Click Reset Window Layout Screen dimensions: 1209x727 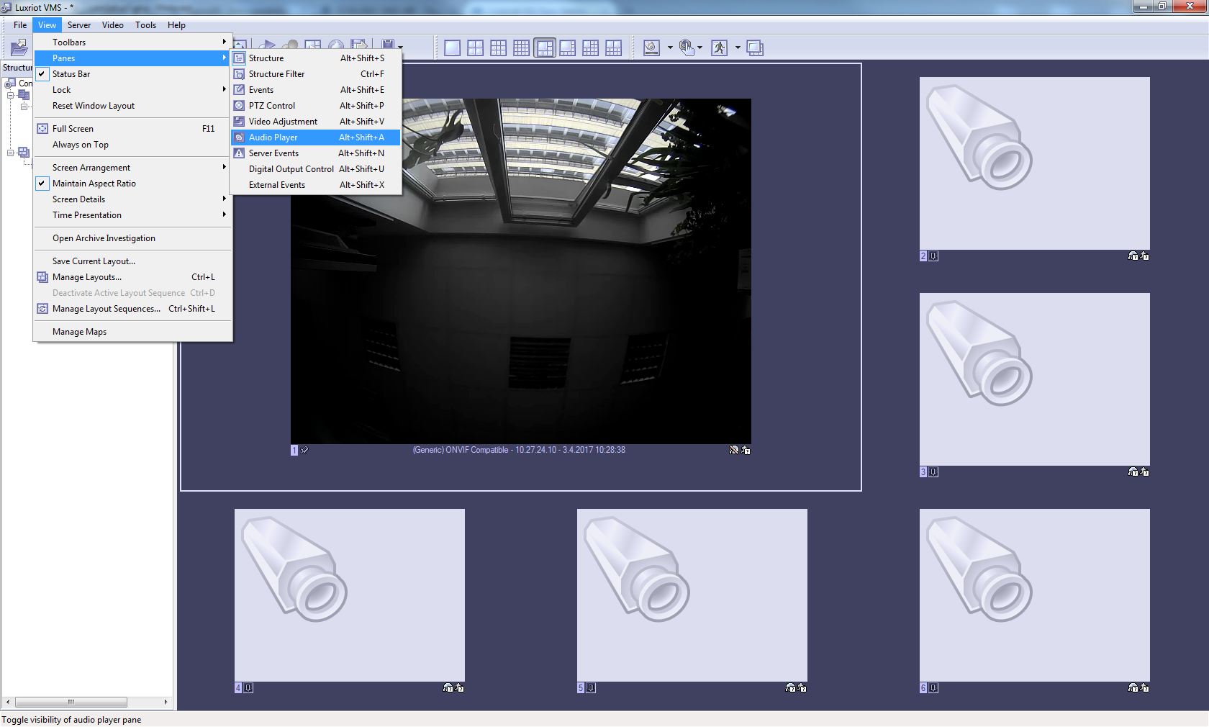point(94,106)
